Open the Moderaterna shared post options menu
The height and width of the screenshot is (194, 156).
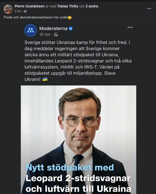[x=130, y=27]
